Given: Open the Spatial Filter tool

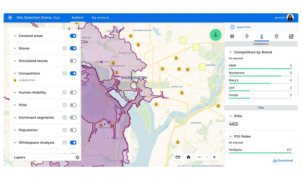Looking at the screenshot, I should tap(241, 27).
